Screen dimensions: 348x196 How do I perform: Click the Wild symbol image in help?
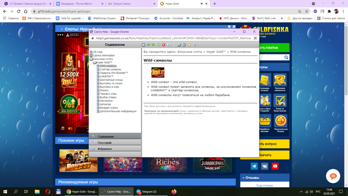[158, 72]
